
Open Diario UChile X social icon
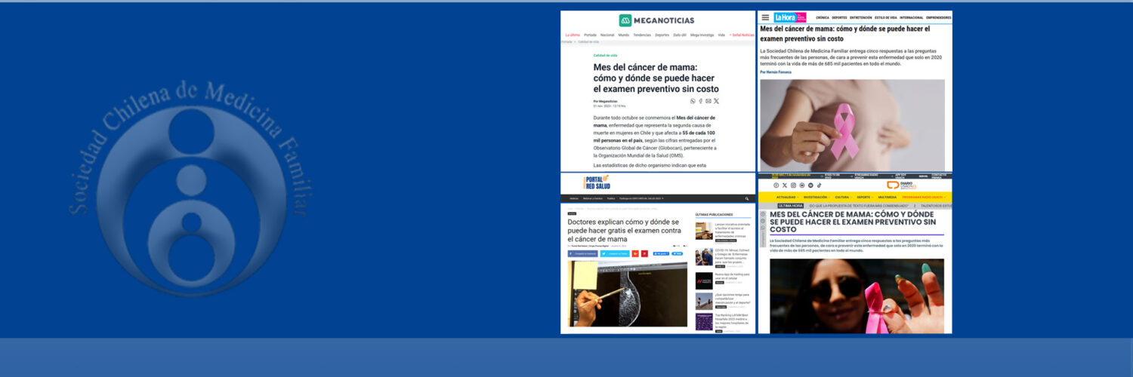pos(785,185)
